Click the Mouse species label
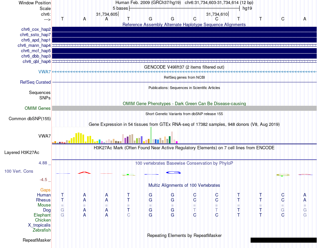 [44, 205]
